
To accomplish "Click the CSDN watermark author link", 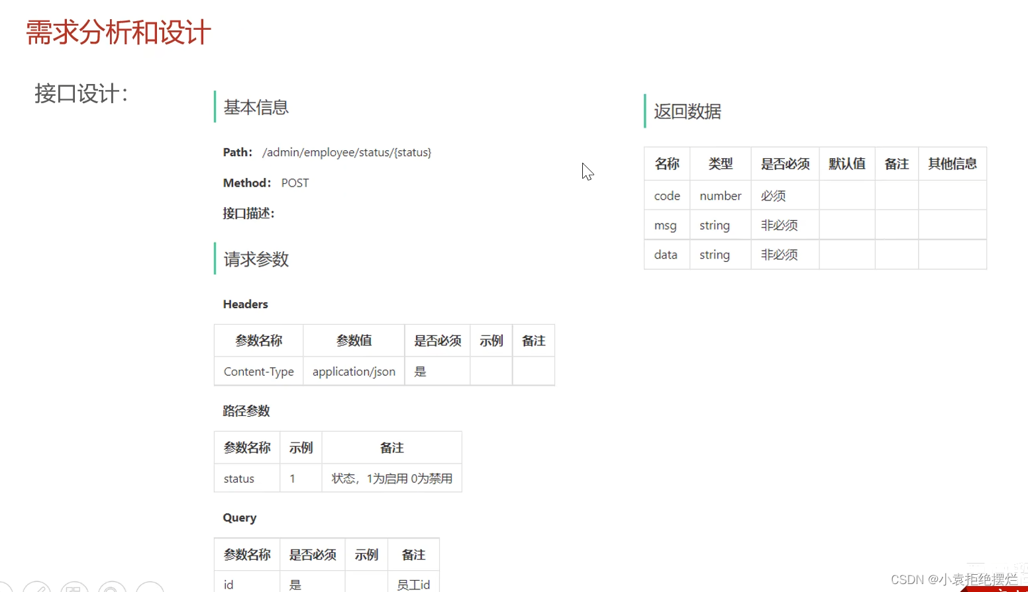I will coord(954,578).
